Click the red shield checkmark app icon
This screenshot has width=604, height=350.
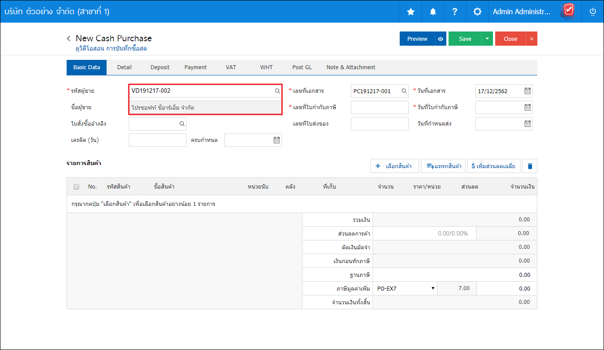coord(568,10)
